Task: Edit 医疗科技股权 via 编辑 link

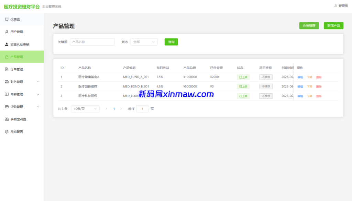Action: (x=300, y=96)
